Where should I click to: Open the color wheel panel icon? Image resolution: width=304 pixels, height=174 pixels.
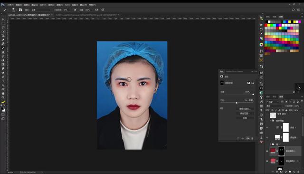click(x=261, y=45)
